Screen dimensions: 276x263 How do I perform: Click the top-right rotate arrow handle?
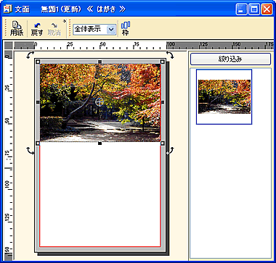pyautogui.click(x=170, y=55)
